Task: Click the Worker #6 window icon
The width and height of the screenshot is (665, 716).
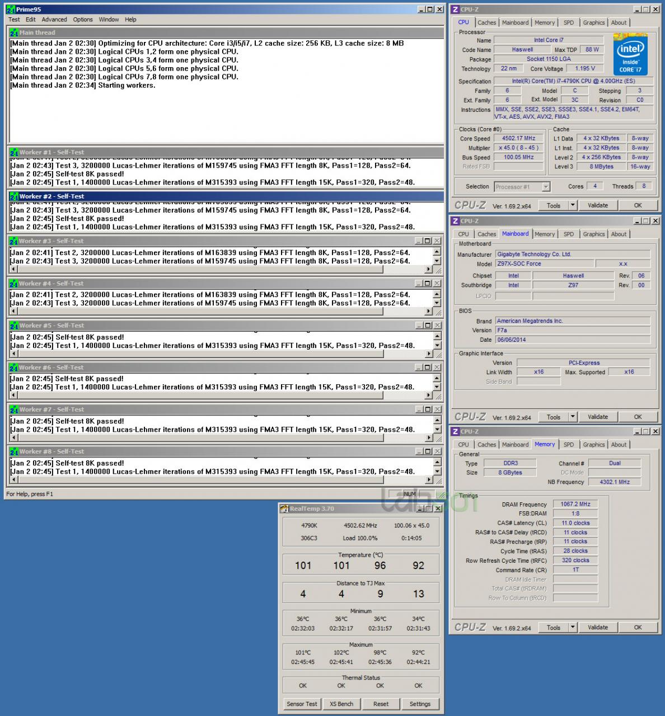Action: 13,368
